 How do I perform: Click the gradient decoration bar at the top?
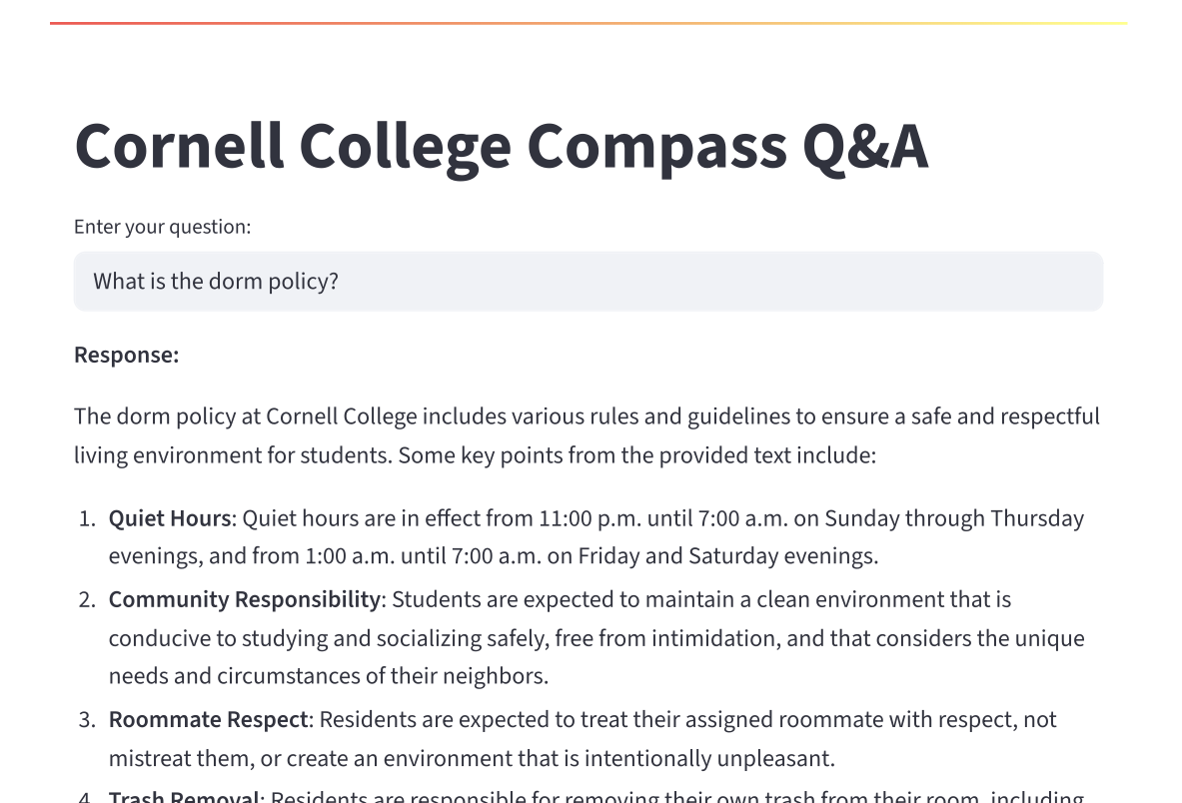coord(588,23)
